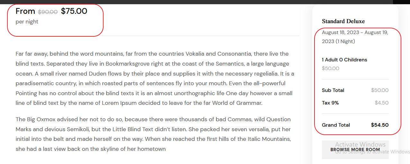Viewport: 410px width, 164px height.
Task: Click the $4.50 tax amount
Action: tap(382, 103)
